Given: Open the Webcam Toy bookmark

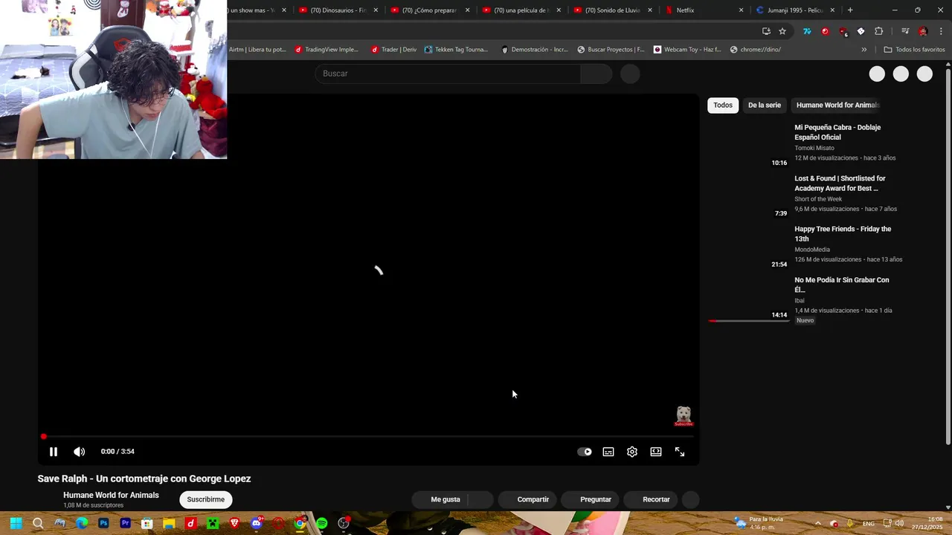Looking at the screenshot, I should tap(687, 50).
